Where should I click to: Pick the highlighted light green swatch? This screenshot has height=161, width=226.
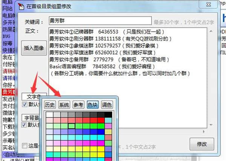[x=72, y=126]
